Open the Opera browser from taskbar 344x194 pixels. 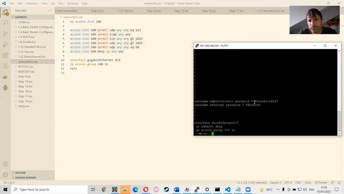pos(146,189)
